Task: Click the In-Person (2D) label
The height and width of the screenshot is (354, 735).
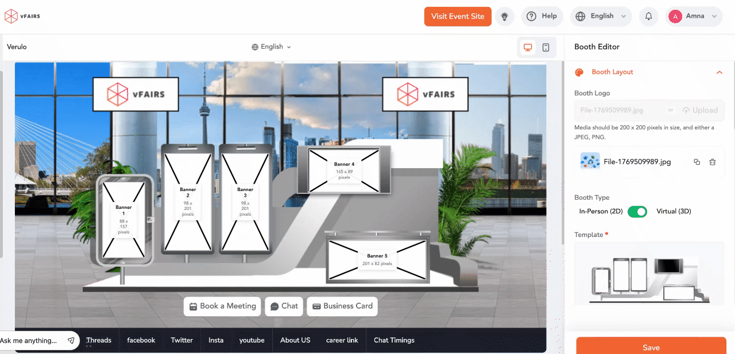Action: coord(601,212)
